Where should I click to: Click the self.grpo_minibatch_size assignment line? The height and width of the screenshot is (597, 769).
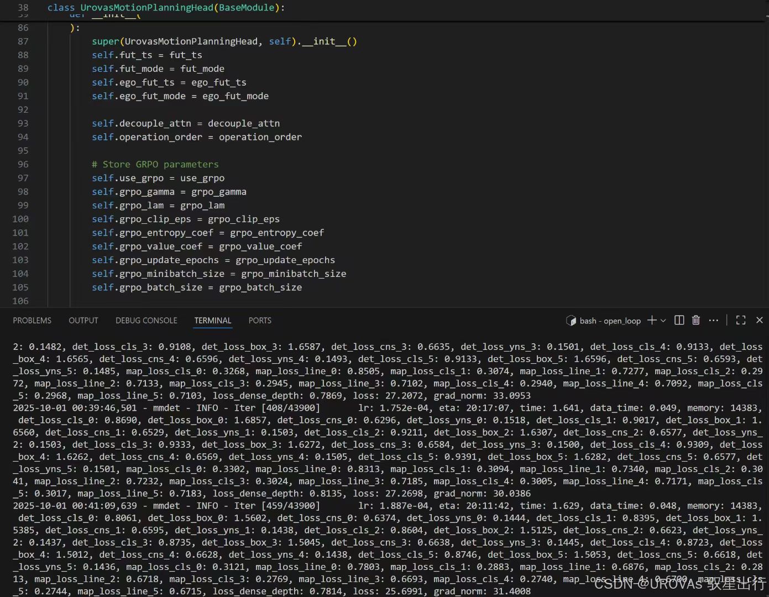click(x=219, y=274)
